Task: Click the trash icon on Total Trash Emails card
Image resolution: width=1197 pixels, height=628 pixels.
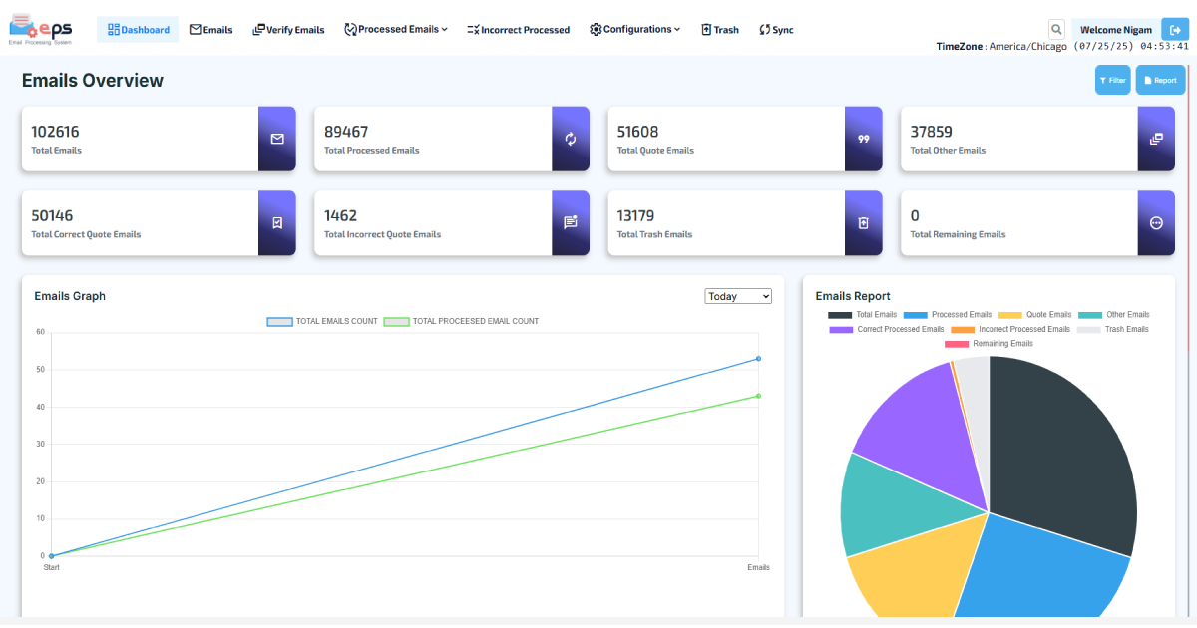Action: (864, 223)
